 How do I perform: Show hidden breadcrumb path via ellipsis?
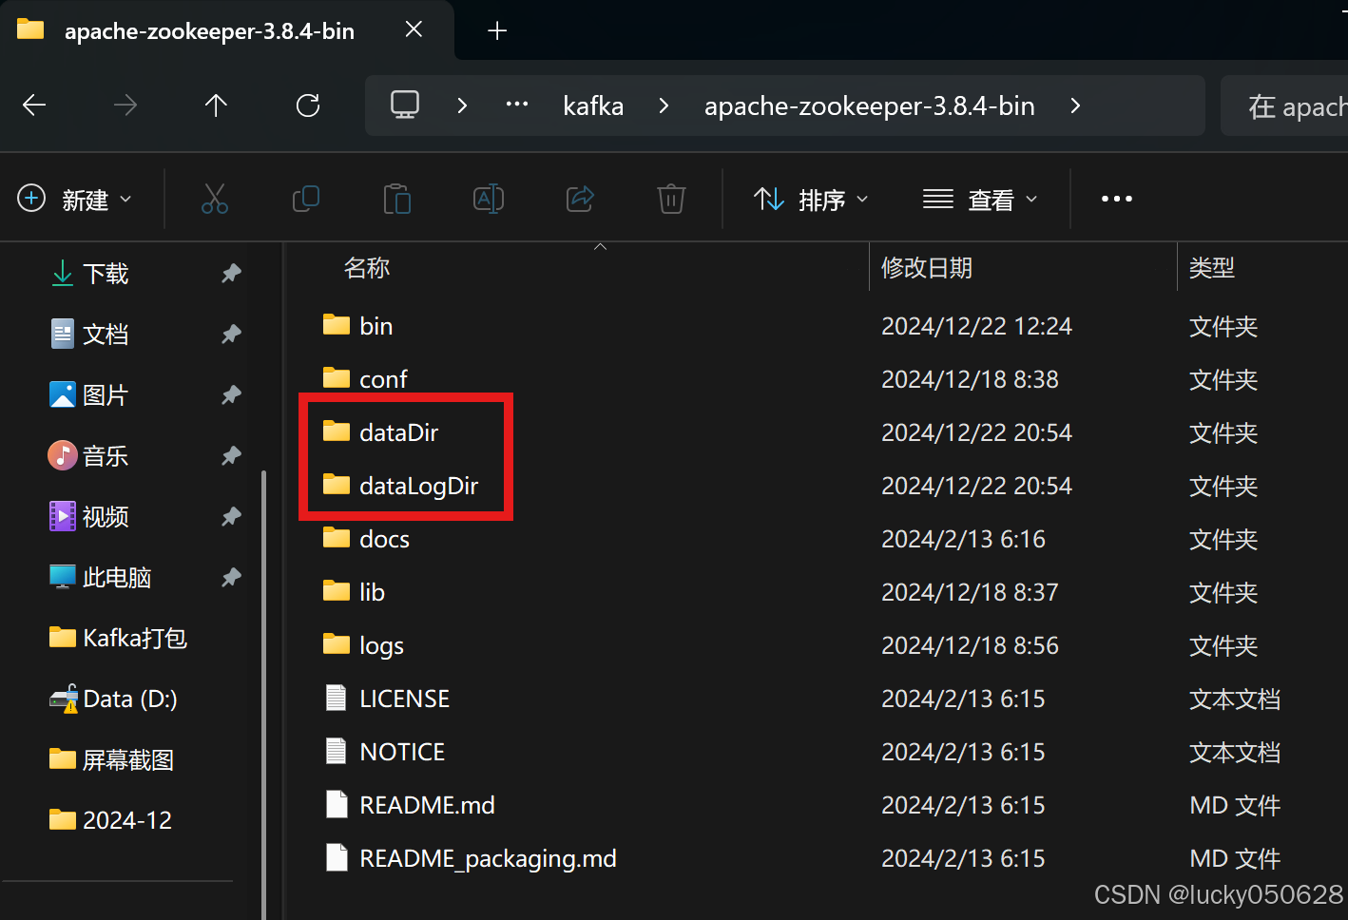coord(517,105)
